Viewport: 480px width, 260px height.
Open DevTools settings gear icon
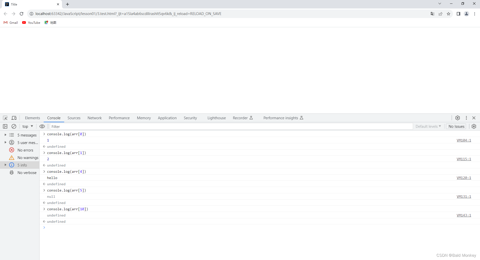[x=457, y=118]
